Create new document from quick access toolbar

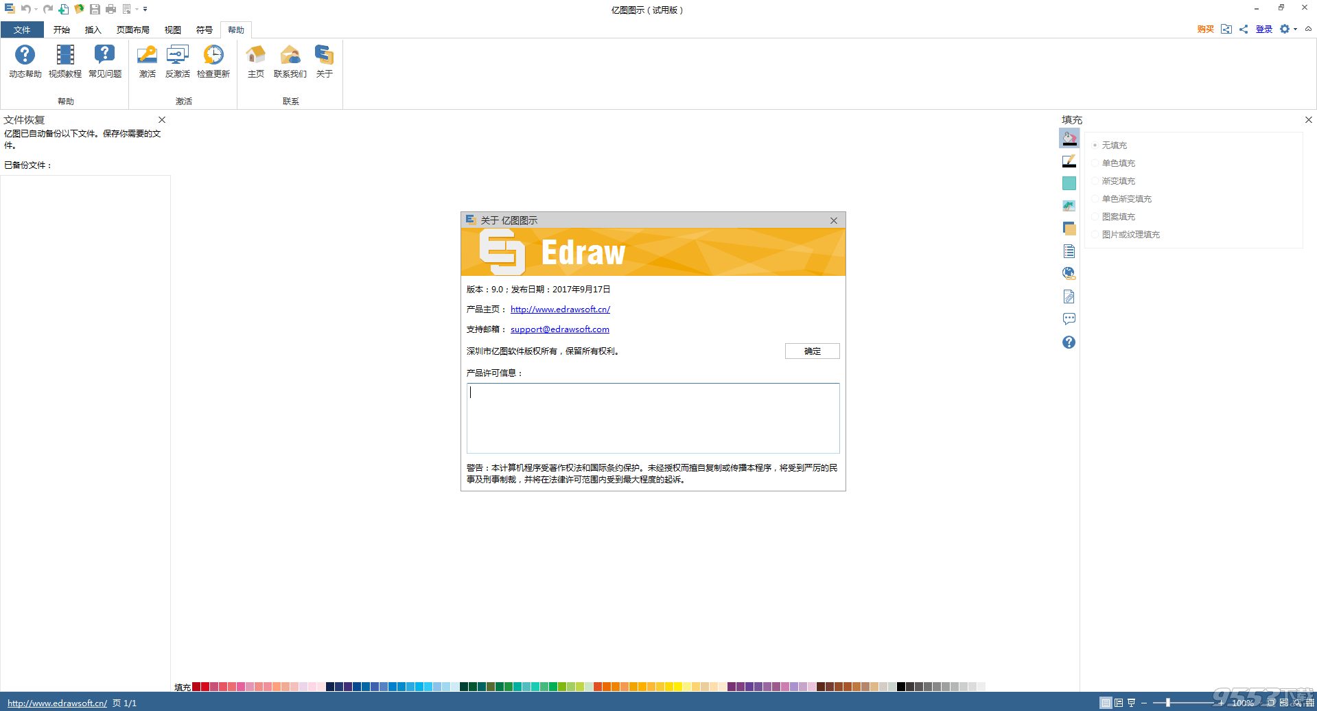pos(63,9)
